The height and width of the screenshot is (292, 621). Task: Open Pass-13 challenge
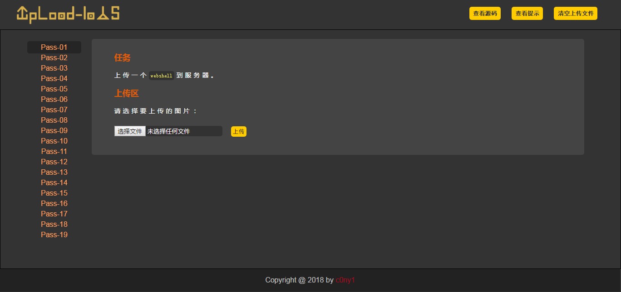(x=54, y=172)
